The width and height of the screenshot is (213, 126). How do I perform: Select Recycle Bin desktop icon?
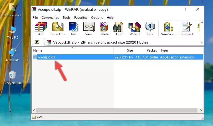tap(13, 78)
